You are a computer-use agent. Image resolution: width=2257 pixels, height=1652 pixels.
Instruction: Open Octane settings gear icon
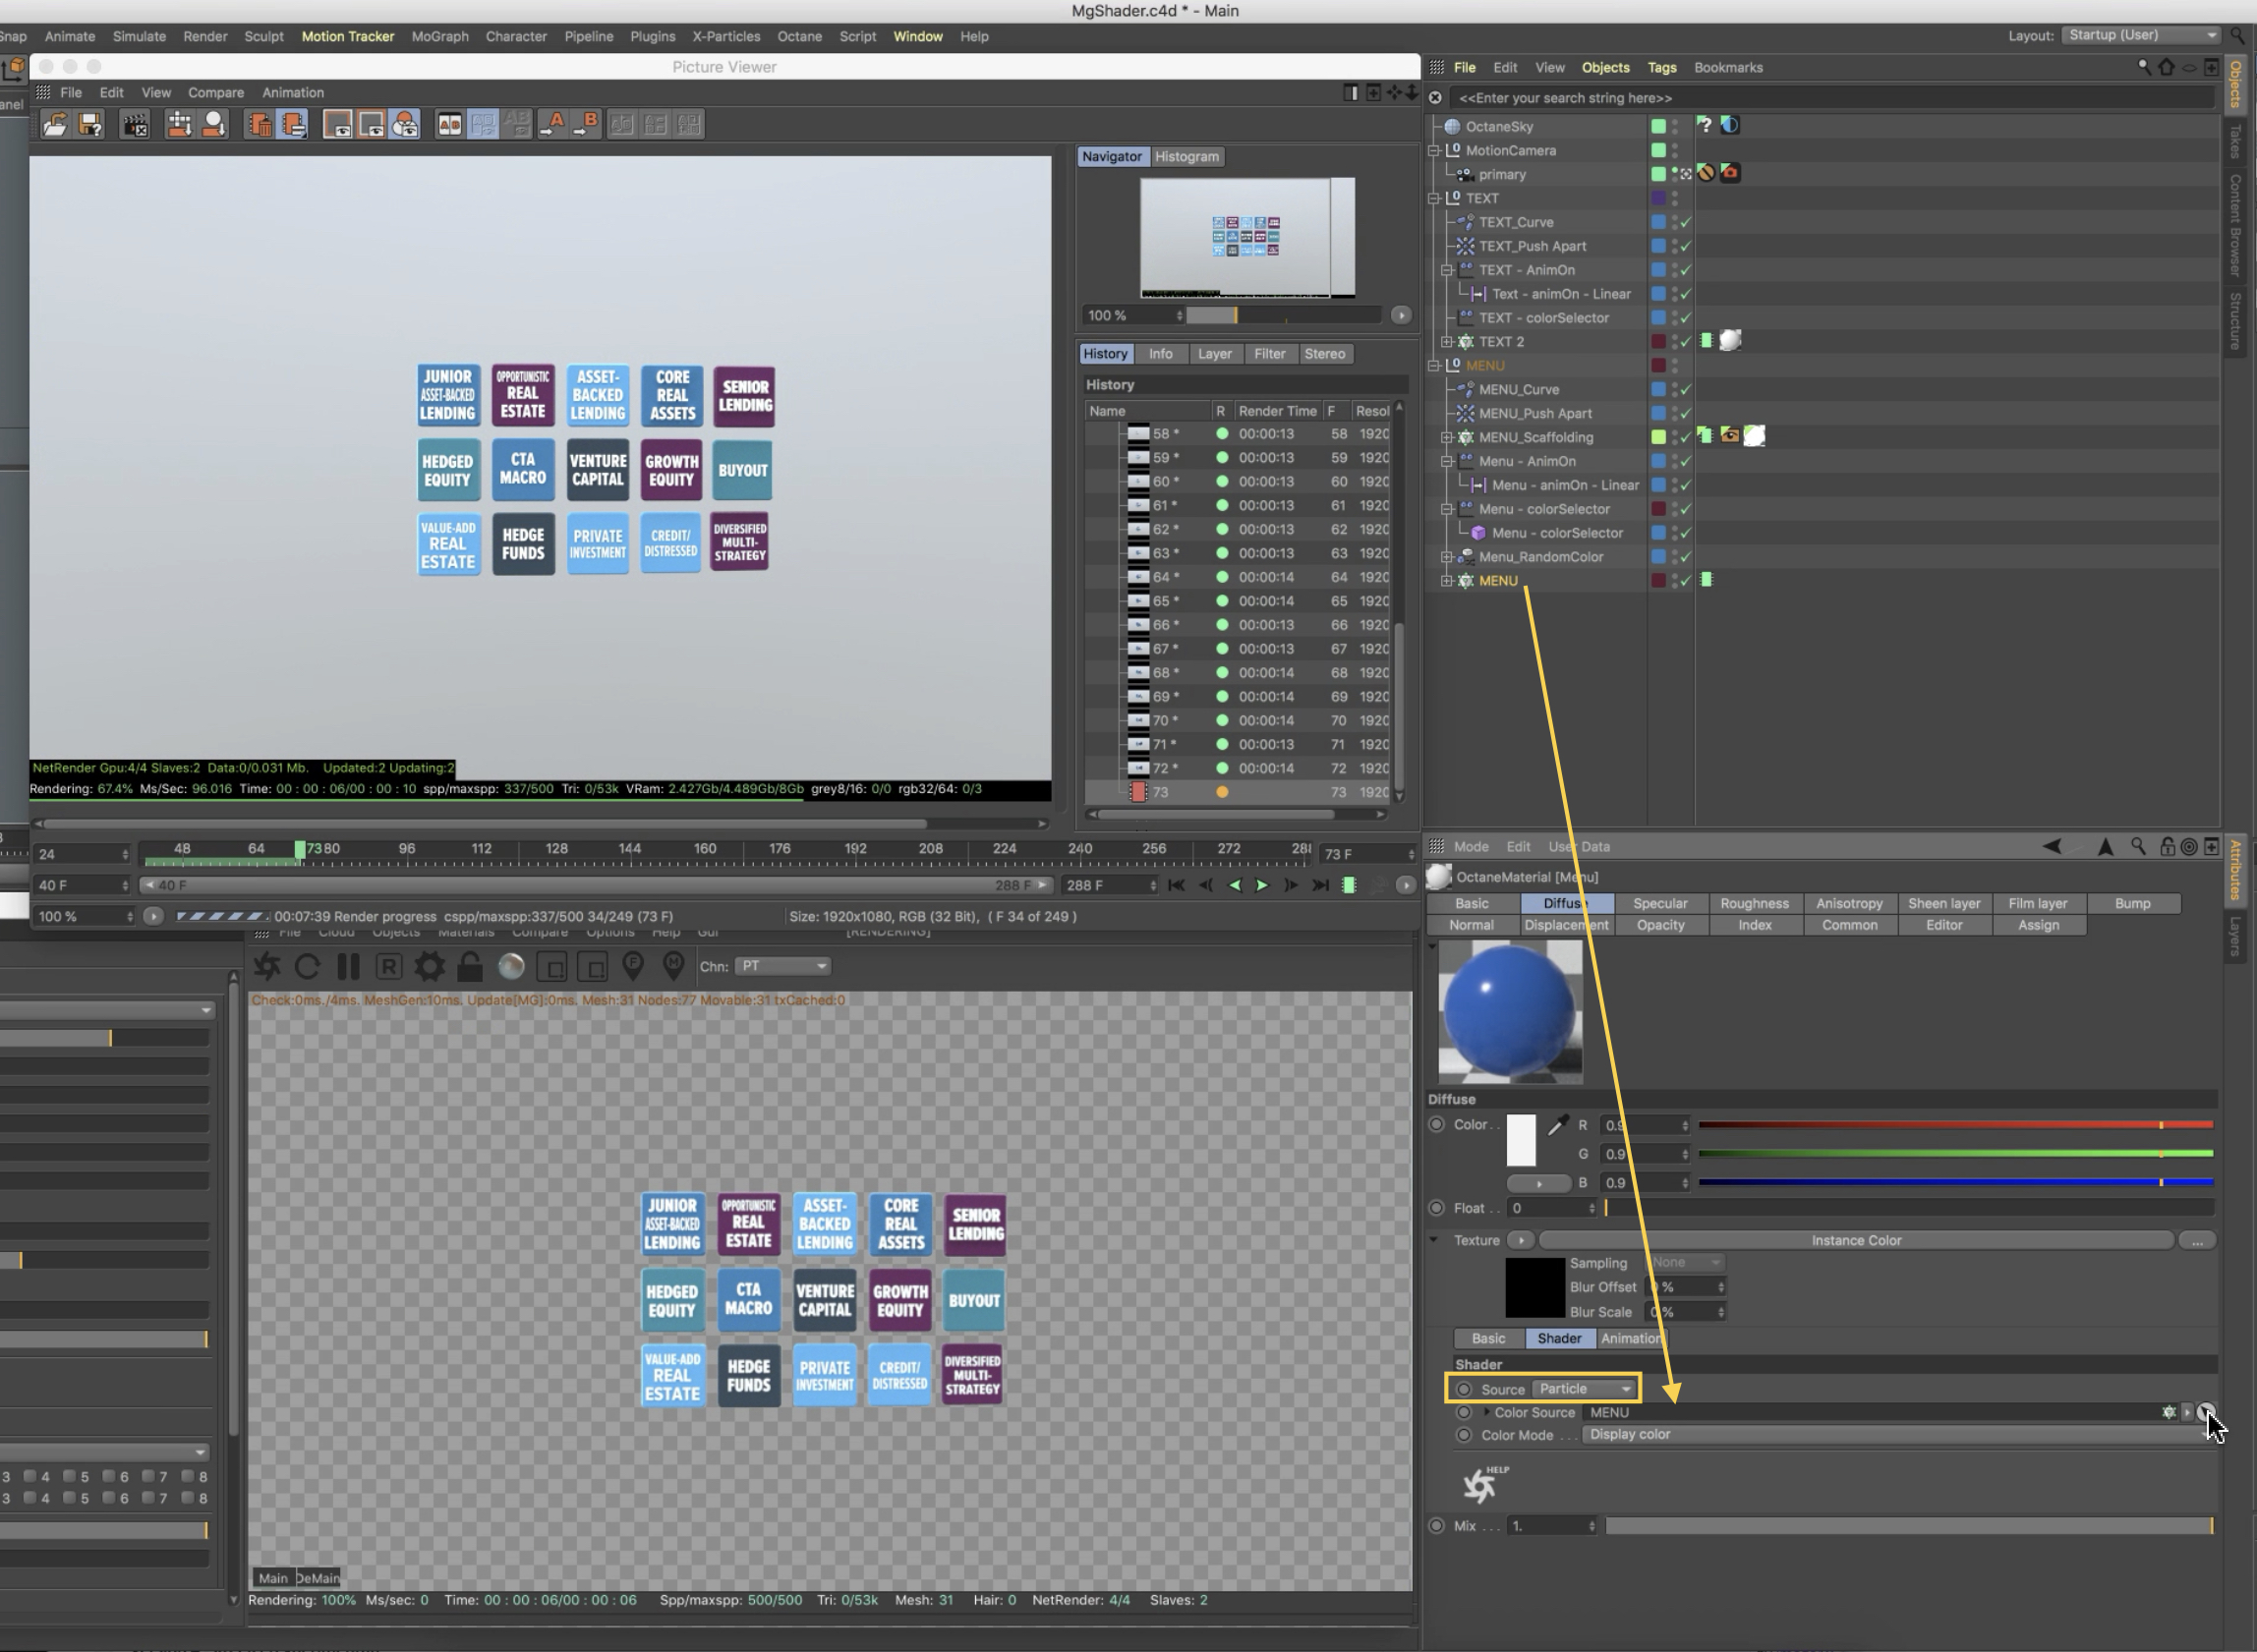point(429,966)
